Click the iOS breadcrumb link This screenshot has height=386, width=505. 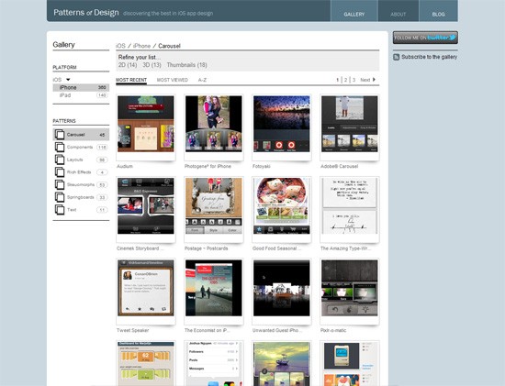click(121, 46)
